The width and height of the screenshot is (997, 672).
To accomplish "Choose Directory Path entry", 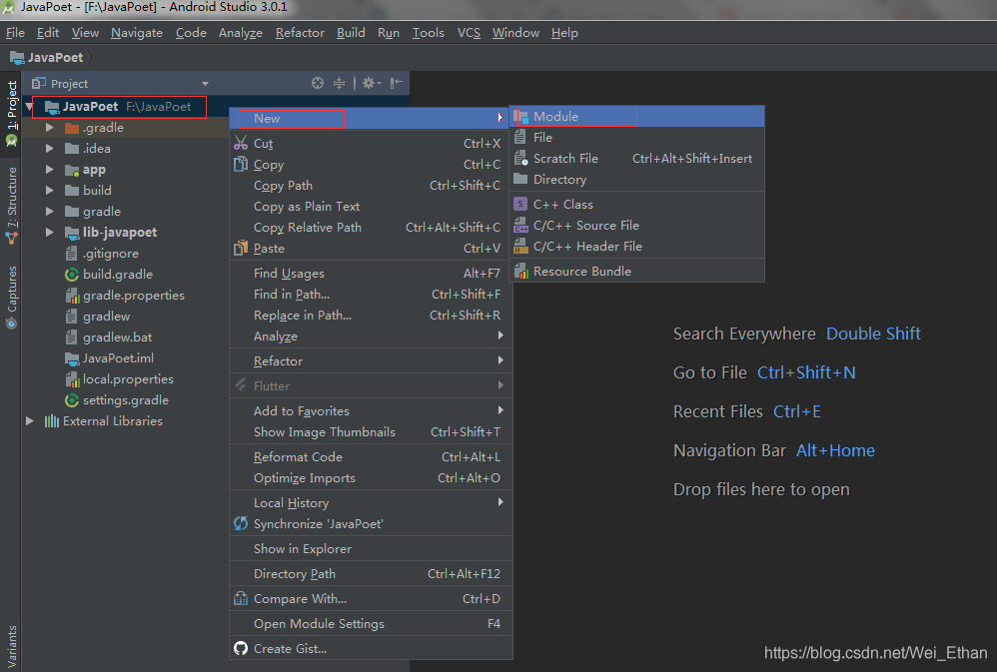I will point(371,573).
